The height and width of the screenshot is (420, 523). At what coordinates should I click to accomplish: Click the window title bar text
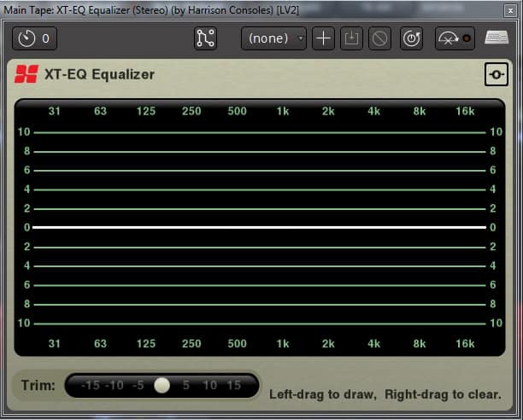[152, 9]
